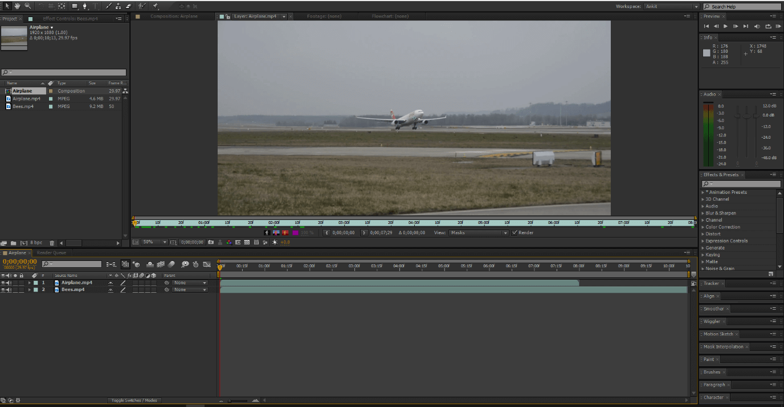Click the Pan Behind anchor point tool

coord(62,6)
